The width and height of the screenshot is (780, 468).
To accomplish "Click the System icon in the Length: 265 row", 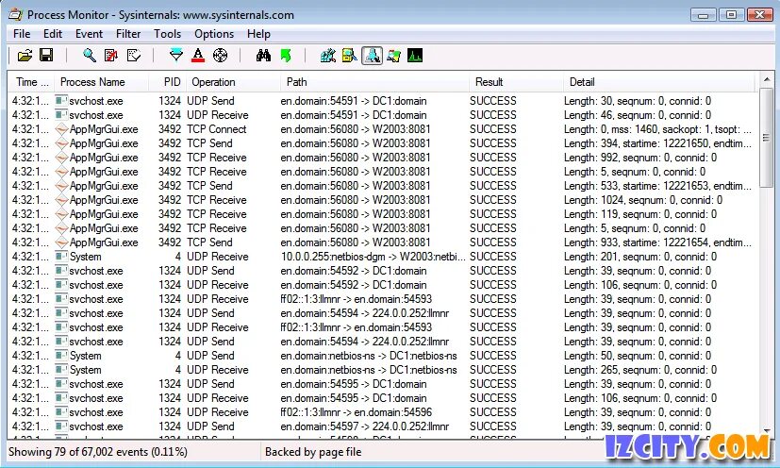I will pos(61,370).
